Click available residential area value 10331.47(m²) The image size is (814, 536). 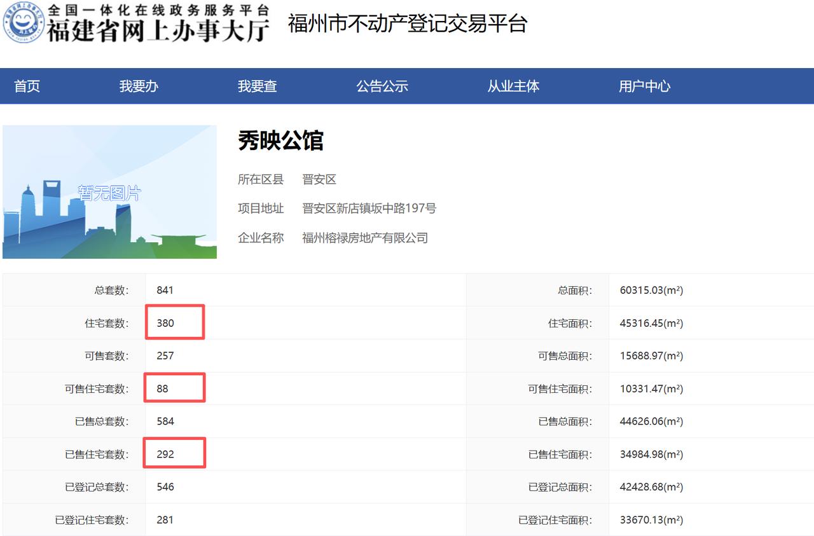[651, 388]
